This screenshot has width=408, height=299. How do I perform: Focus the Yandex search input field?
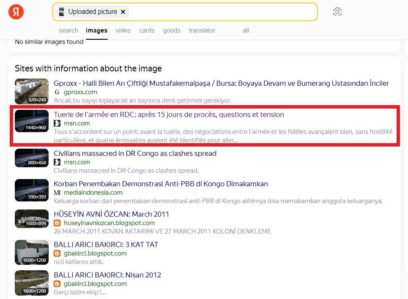click(185, 12)
